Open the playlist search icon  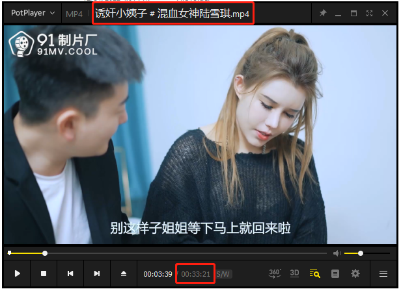(x=314, y=274)
